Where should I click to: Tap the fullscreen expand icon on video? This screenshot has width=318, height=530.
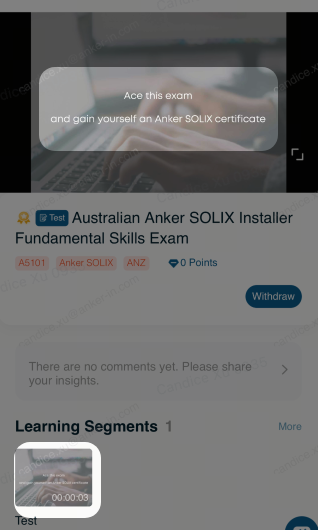pyautogui.click(x=297, y=154)
